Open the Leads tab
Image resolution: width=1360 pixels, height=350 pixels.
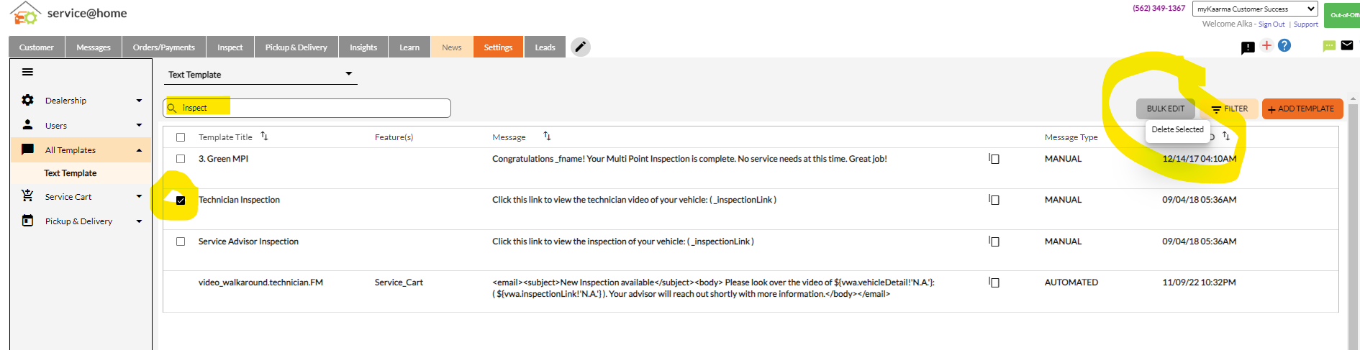[545, 47]
